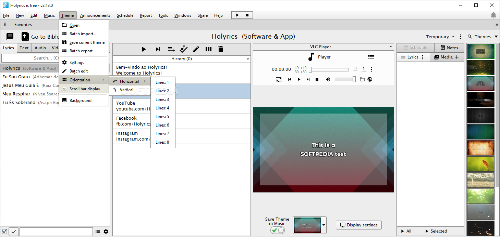Click the VLC seek position slider
Screen dimensions: 500x237
click(329, 70)
